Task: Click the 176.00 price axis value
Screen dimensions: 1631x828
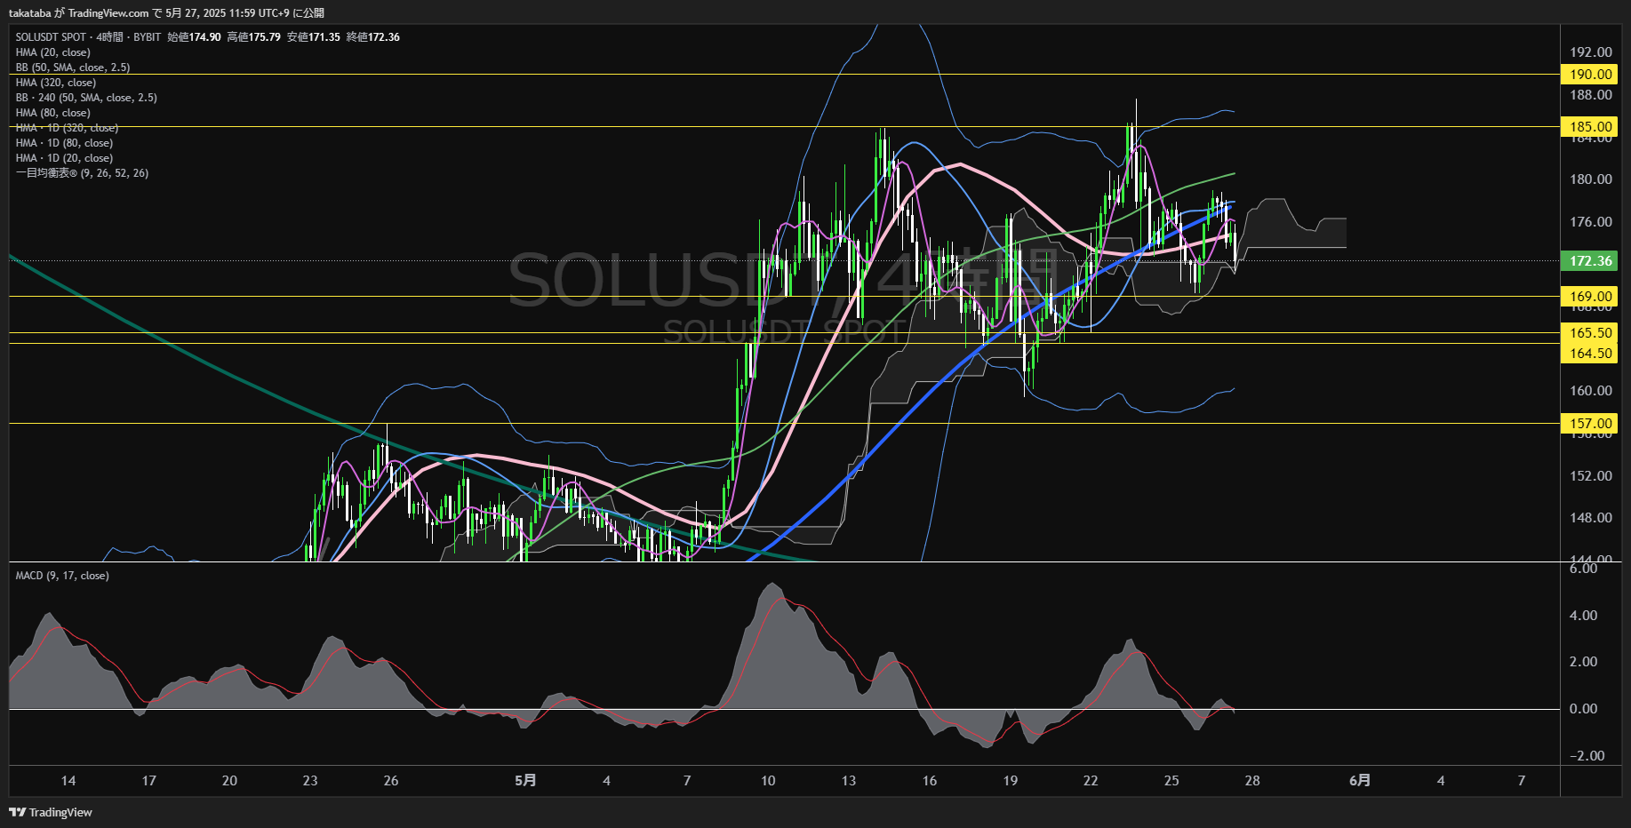Action: (x=1590, y=222)
